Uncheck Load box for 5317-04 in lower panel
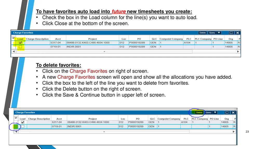 coord(23,122)
